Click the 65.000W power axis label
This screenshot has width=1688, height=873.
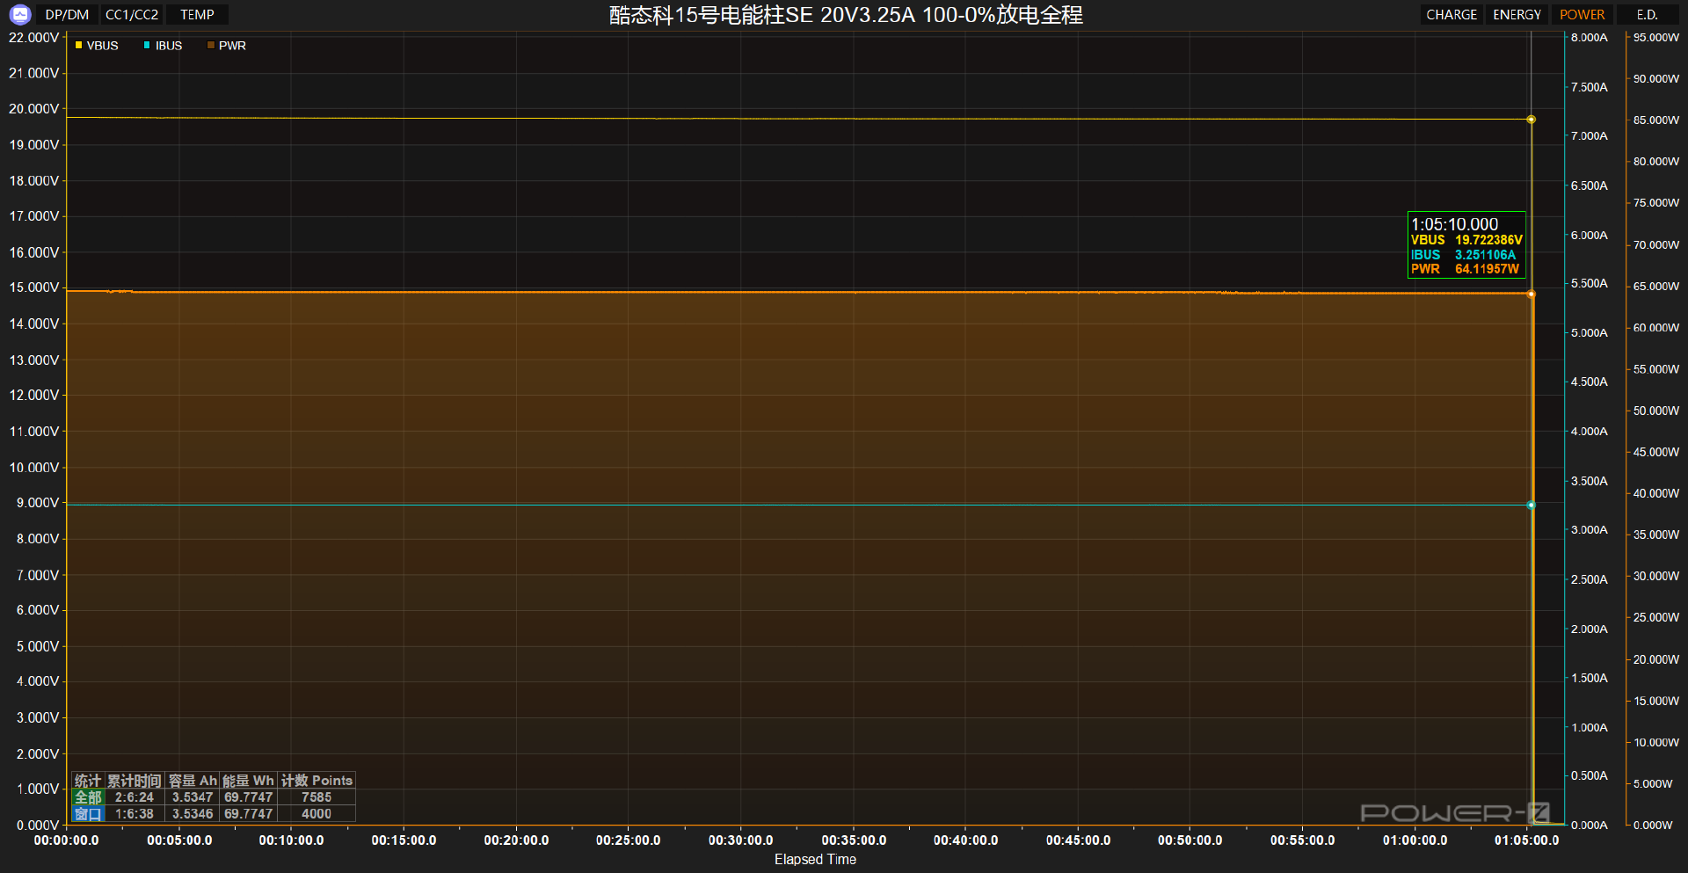[x=1656, y=287]
